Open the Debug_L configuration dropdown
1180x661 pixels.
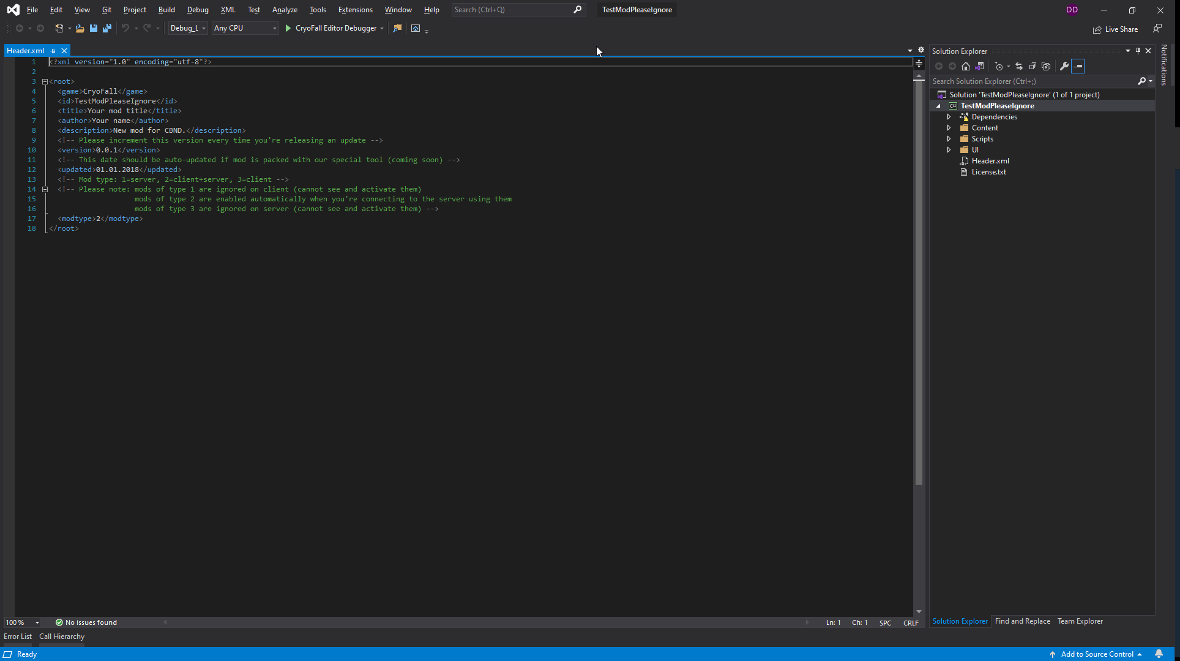tap(188, 28)
